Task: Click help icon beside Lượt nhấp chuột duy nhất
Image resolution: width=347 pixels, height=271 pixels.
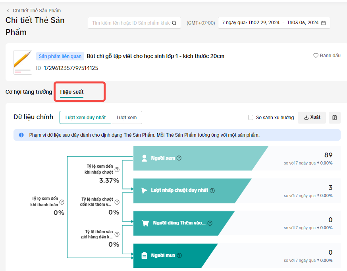Action: point(212,190)
